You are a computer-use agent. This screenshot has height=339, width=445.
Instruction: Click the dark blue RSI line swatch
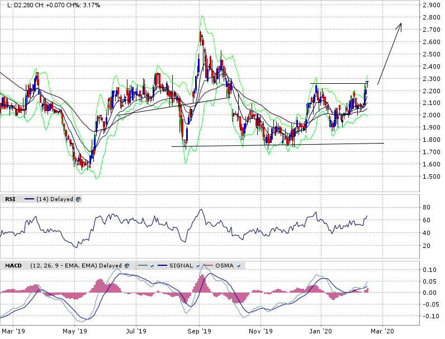tap(30, 199)
